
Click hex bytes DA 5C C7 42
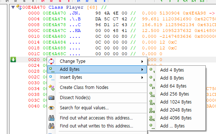point(111,19)
